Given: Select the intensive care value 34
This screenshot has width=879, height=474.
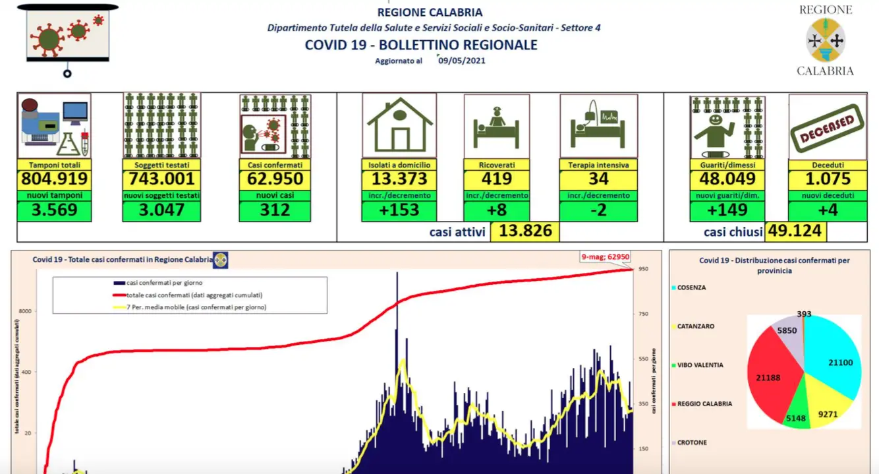Looking at the screenshot, I should pos(598,179).
